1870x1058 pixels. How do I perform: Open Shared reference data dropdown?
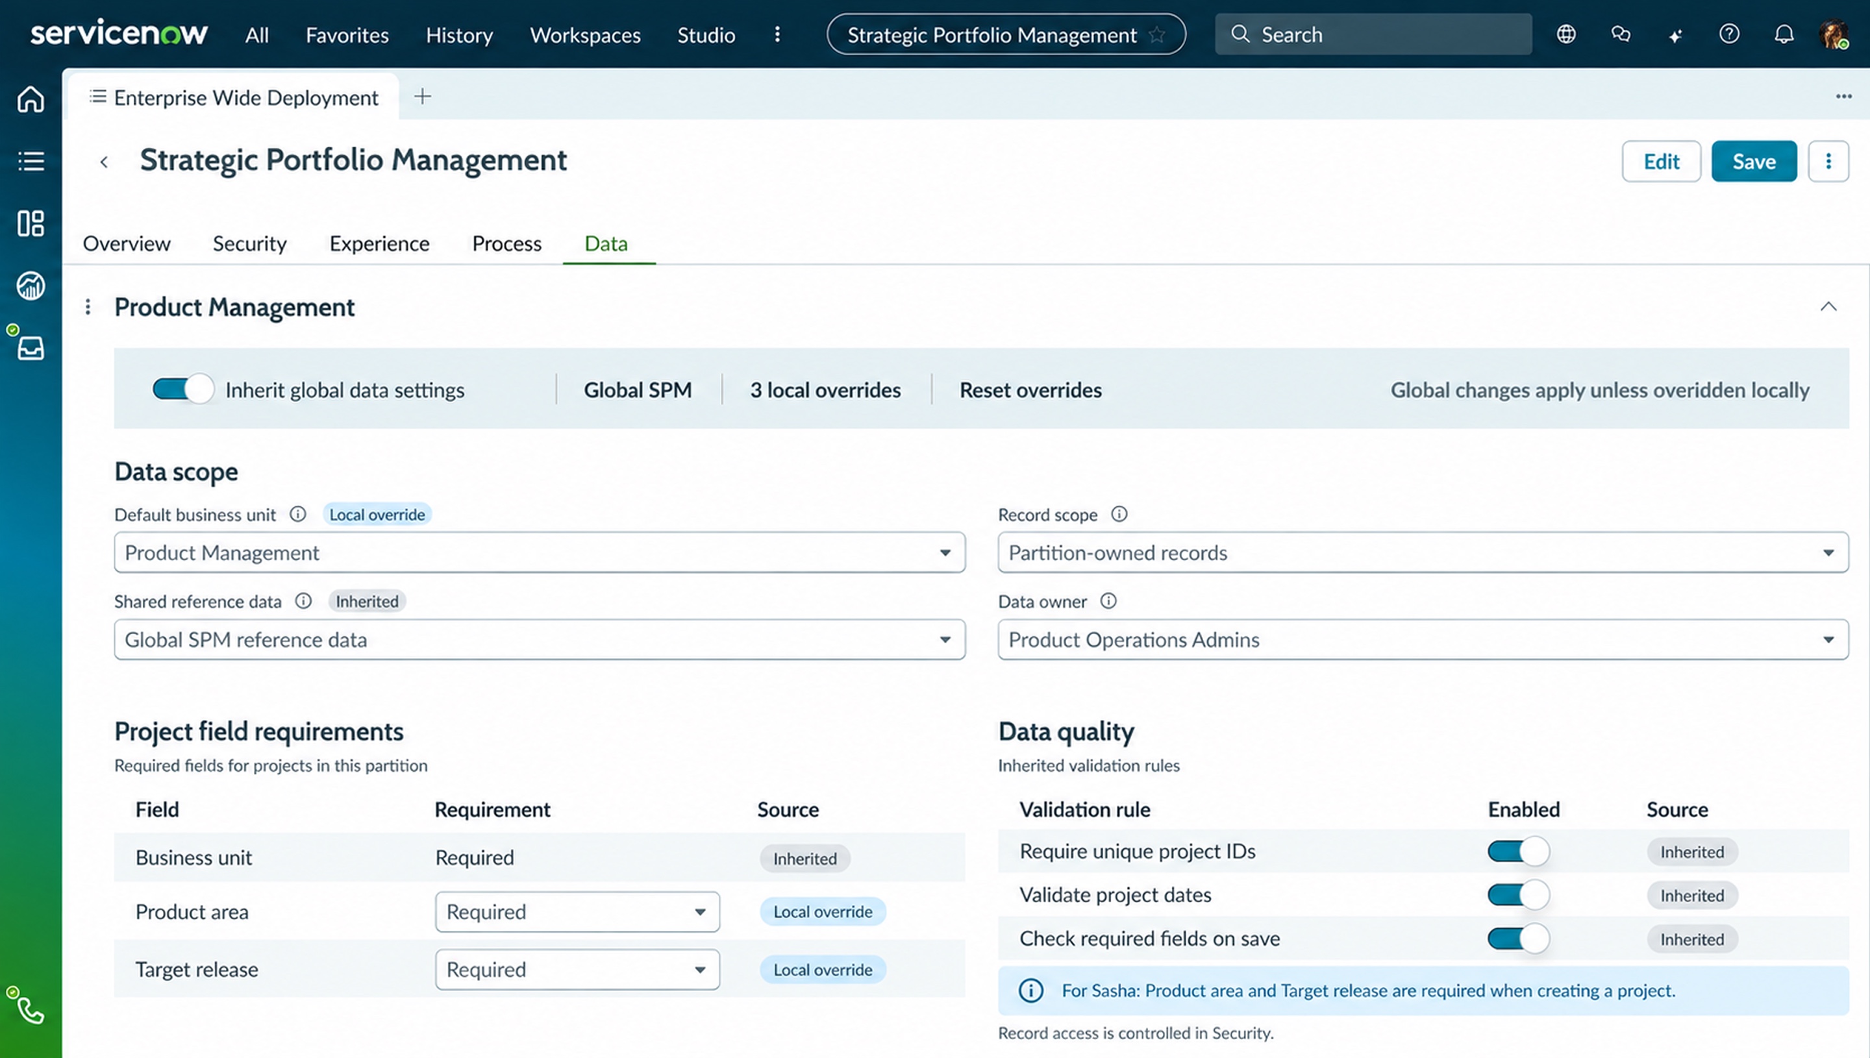tap(540, 639)
